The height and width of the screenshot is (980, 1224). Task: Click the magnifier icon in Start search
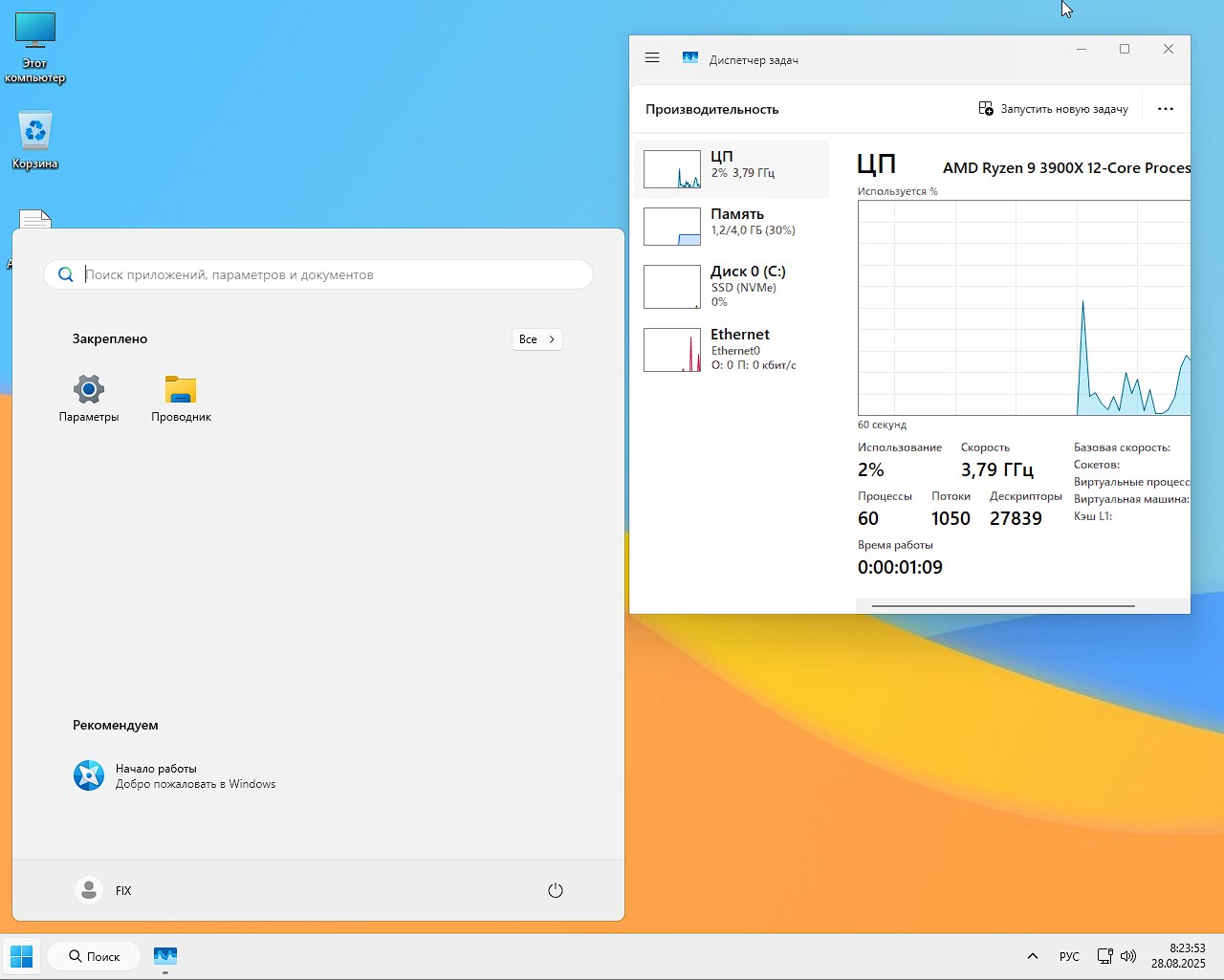pyautogui.click(x=66, y=274)
